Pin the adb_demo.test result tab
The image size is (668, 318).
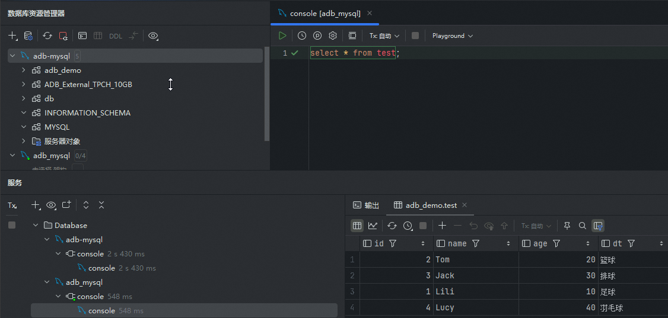tap(567, 225)
